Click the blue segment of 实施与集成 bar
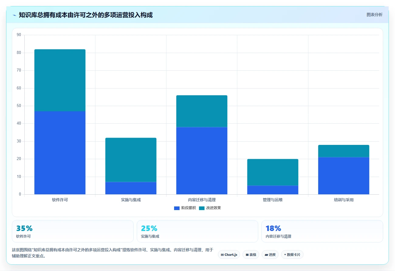This screenshot has width=395, height=271. (131, 188)
